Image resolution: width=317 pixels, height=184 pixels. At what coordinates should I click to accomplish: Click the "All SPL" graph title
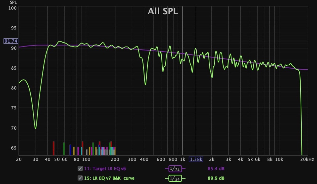(162, 11)
